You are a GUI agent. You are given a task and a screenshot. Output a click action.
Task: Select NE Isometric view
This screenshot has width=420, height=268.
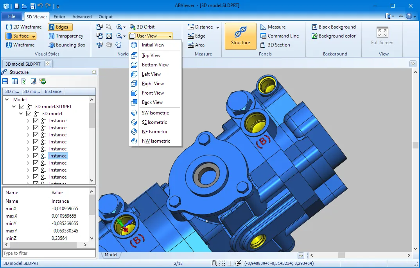tap(155, 132)
